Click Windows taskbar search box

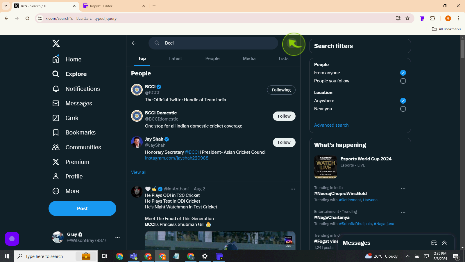click(x=56, y=256)
